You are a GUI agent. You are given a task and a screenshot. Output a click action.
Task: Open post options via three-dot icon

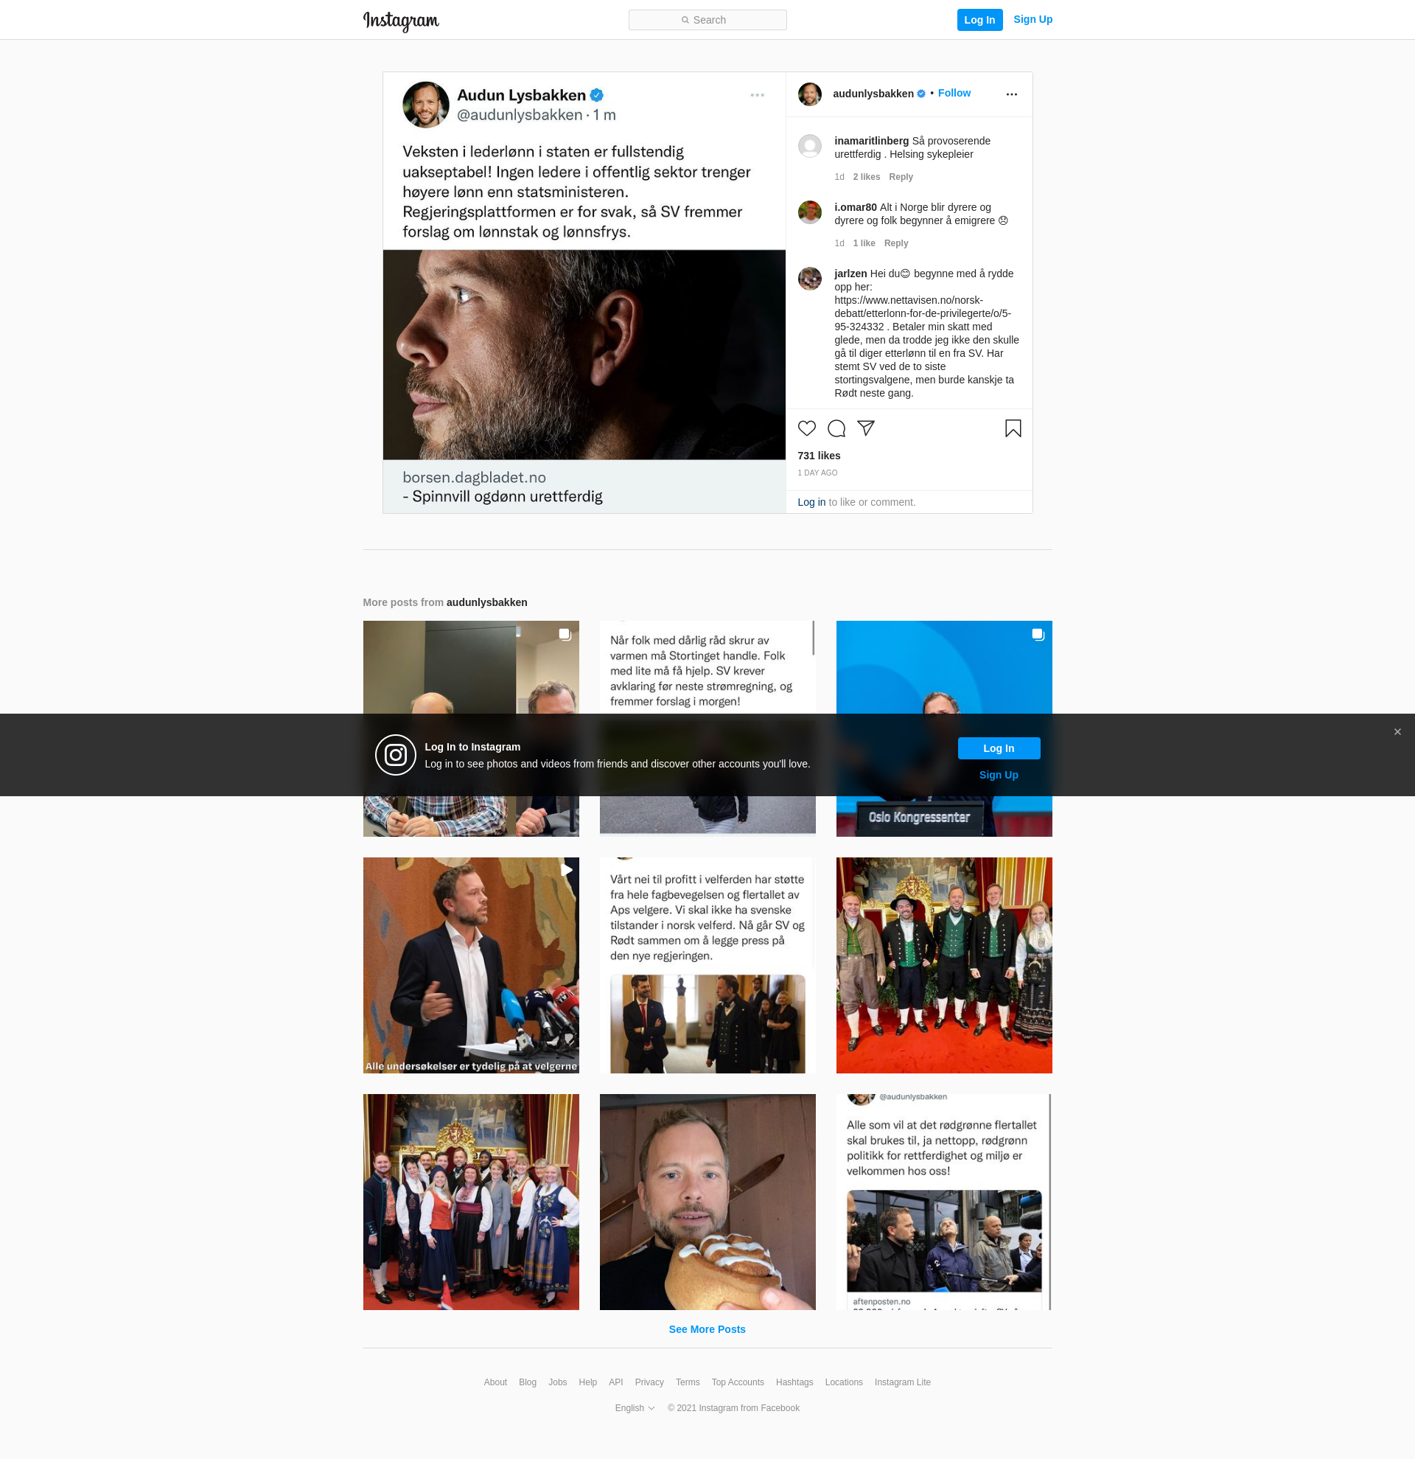point(1011,94)
